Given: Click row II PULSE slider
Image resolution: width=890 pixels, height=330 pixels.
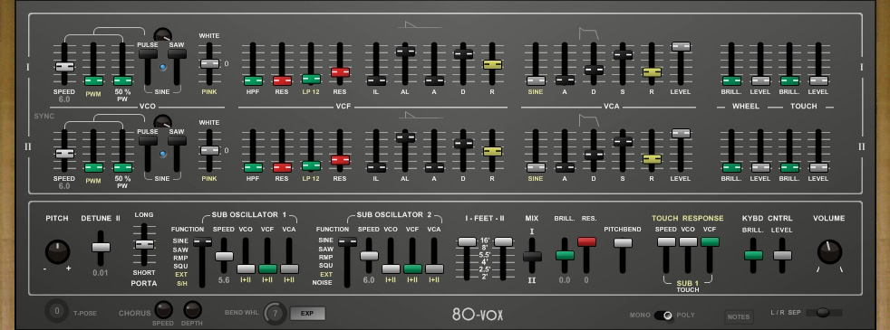Looking at the screenshot, I should coord(148,140).
